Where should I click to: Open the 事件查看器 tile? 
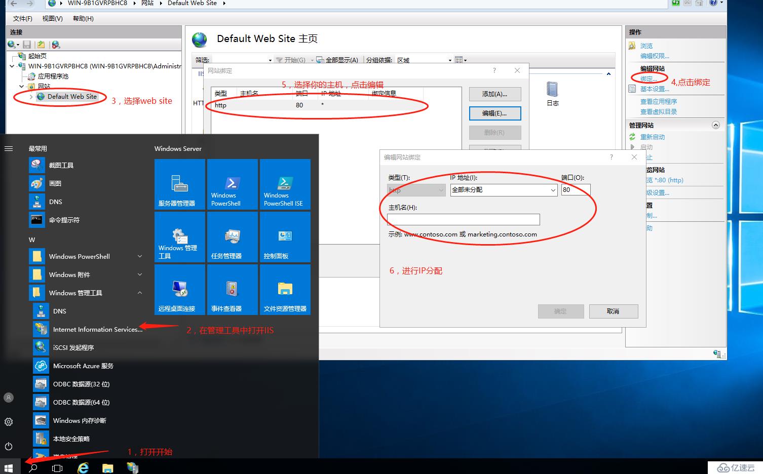point(233,290)
